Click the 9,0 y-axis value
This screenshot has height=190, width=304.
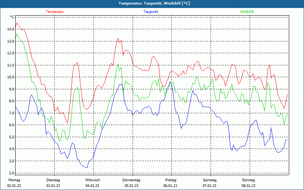(11, 89)
